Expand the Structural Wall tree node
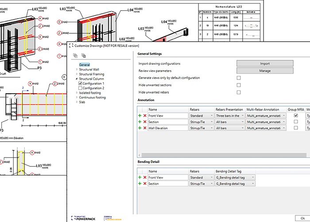 click(77, 69)
